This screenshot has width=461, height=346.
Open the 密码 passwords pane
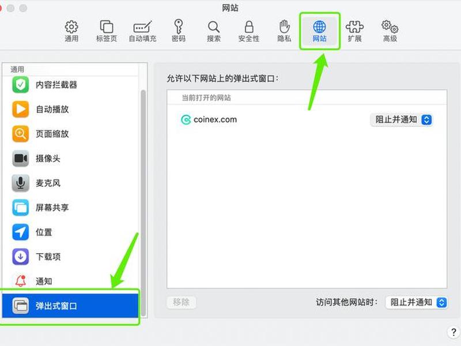[x=179, y=31]
